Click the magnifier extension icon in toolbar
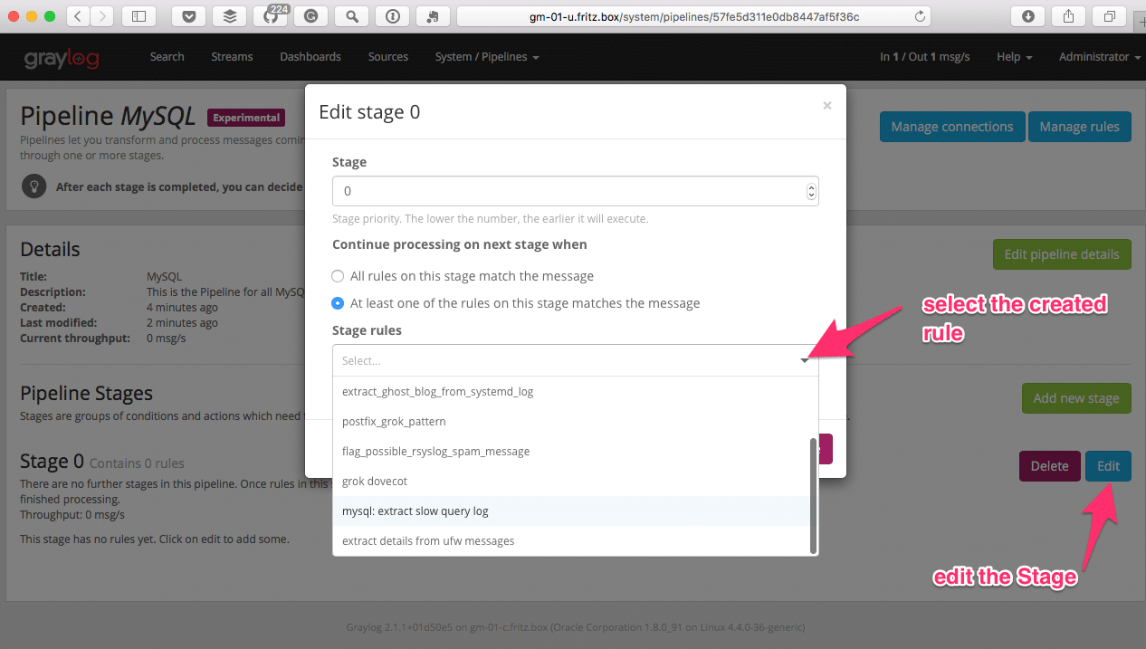 pos(351,16)
